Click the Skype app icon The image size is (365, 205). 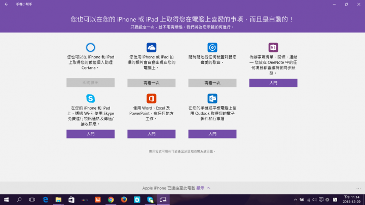91,98
